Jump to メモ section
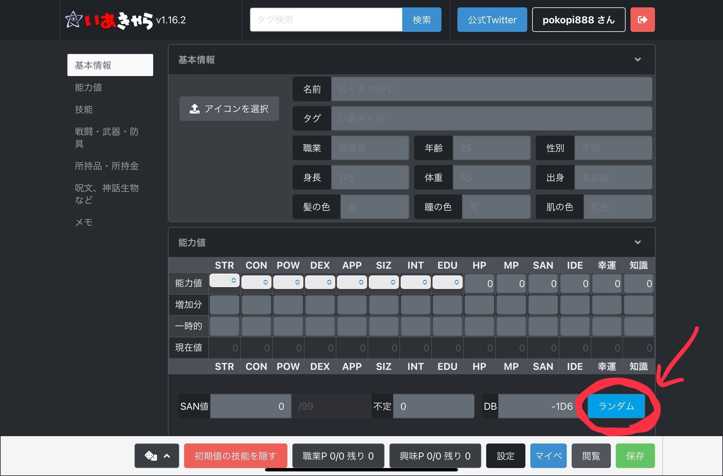 point(110,222)
